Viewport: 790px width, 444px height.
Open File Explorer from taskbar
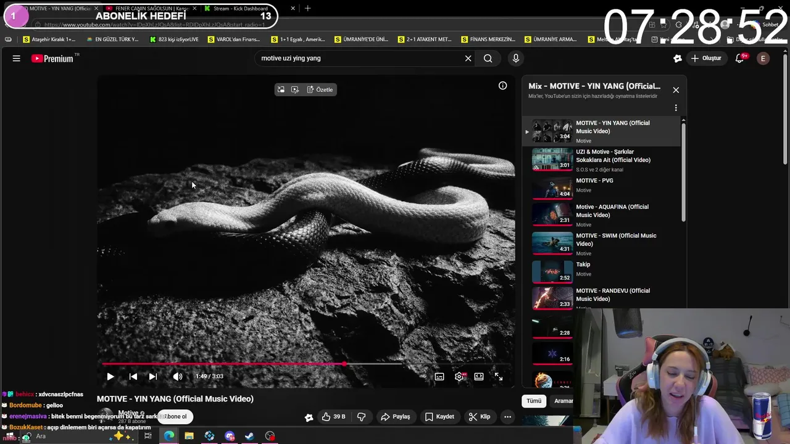(189, 436)
